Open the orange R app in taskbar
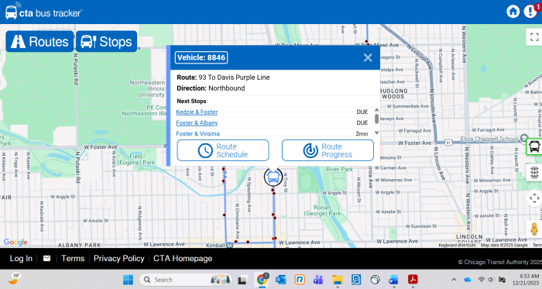 300,280
